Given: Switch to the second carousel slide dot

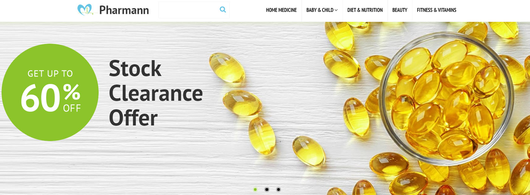Looking at the screenshot, I should click(267, 189).
